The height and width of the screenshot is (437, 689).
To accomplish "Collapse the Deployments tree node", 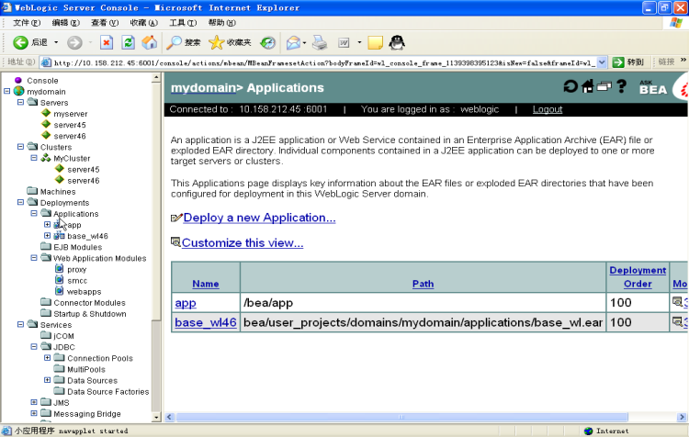I will point(20,202).
